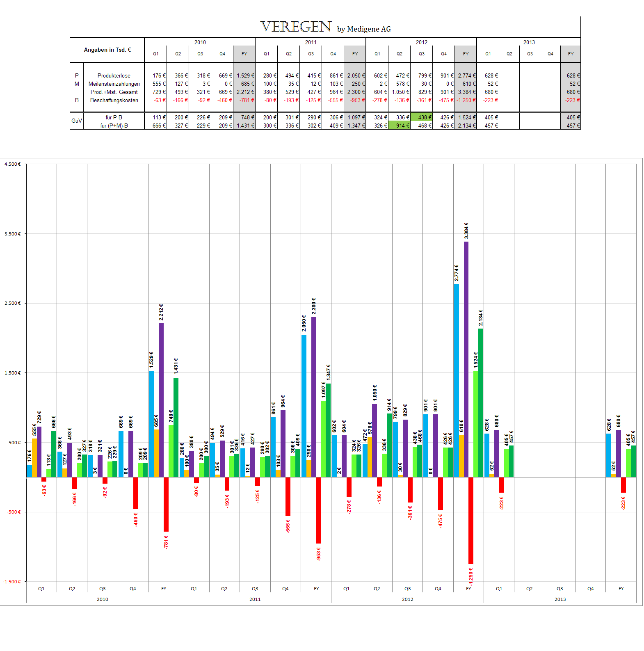The height and width of the screenshot is (651, 644).
Task: Click the green highlighted 438 € table cell
Action: (x=422, y=117)
